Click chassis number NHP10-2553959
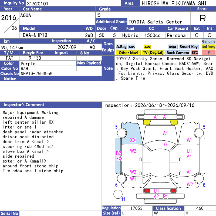The width and height of the screenshot is (216, 216). [36, 73]
